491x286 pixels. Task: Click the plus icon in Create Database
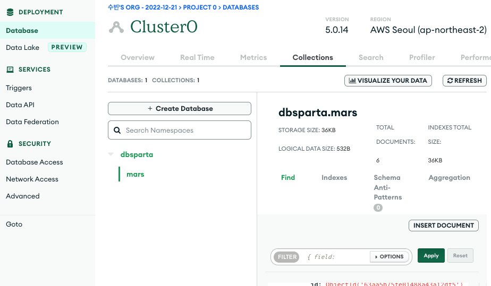coord(150,108)
